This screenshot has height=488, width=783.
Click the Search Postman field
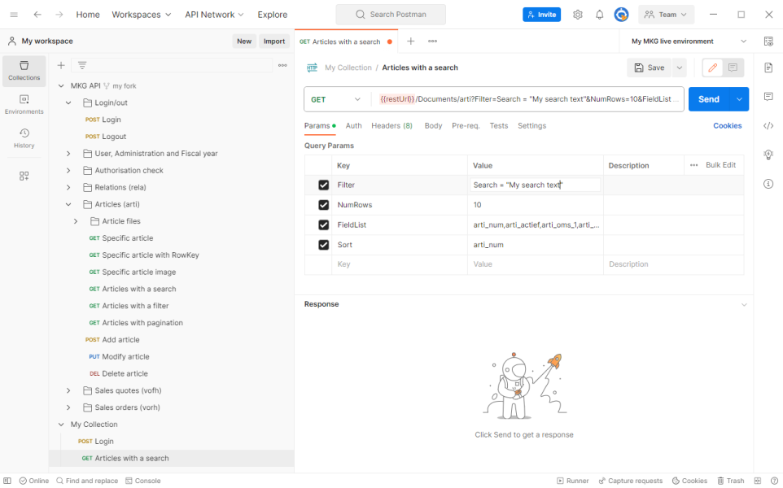(391, 15)
